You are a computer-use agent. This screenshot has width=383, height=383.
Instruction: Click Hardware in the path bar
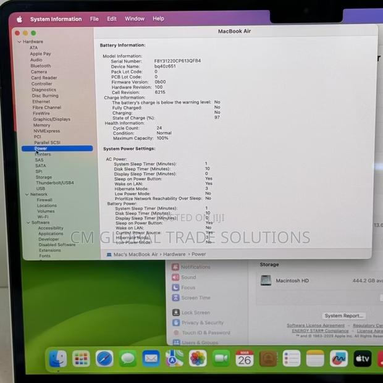174,255
